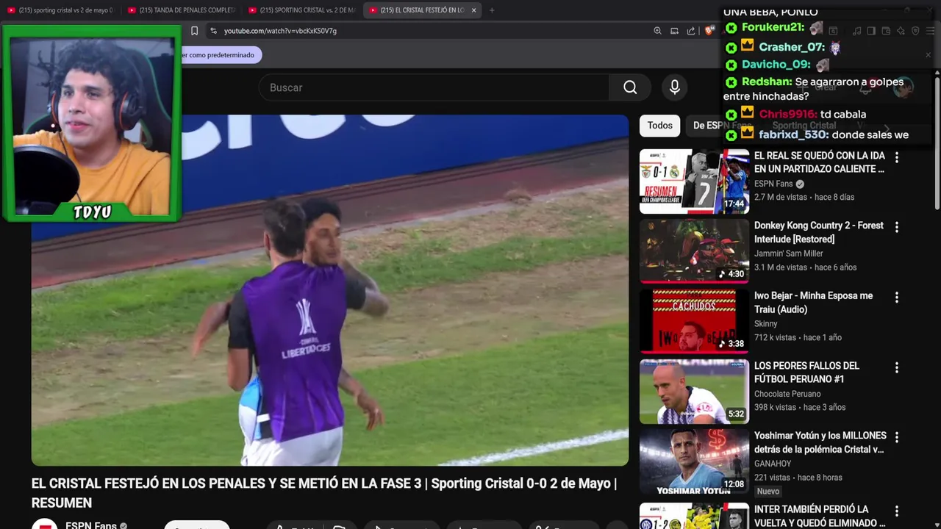Open Brave Shields lion icon
941x529 pixels.
709,31
